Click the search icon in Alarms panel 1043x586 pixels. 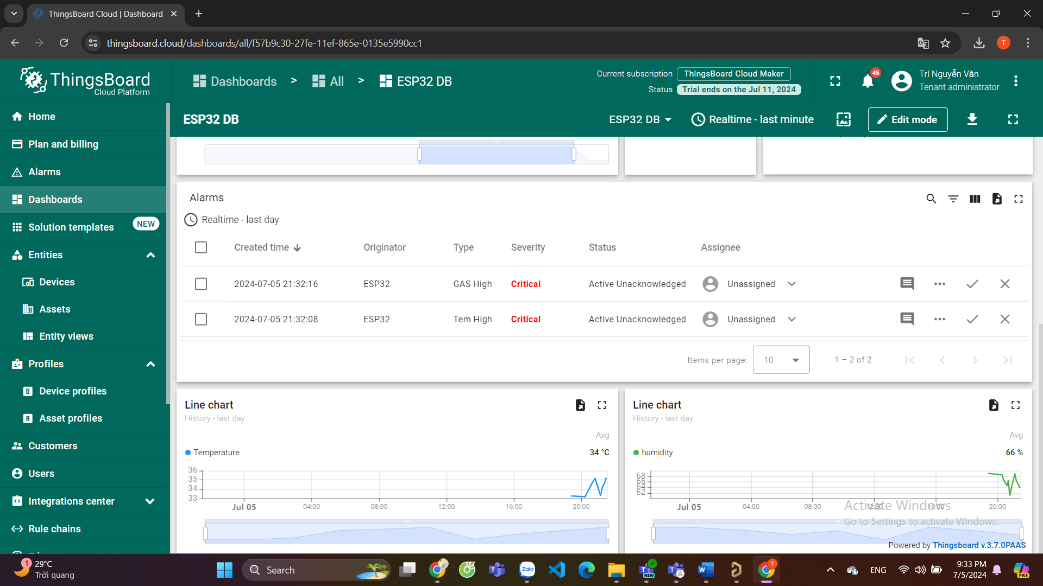(931, 199)
